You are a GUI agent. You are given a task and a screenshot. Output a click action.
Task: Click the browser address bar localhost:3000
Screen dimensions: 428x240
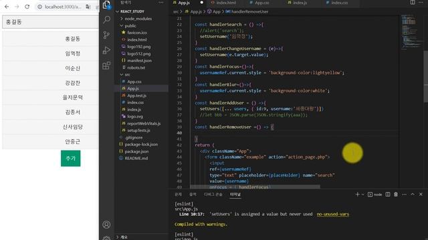point(63,7)
